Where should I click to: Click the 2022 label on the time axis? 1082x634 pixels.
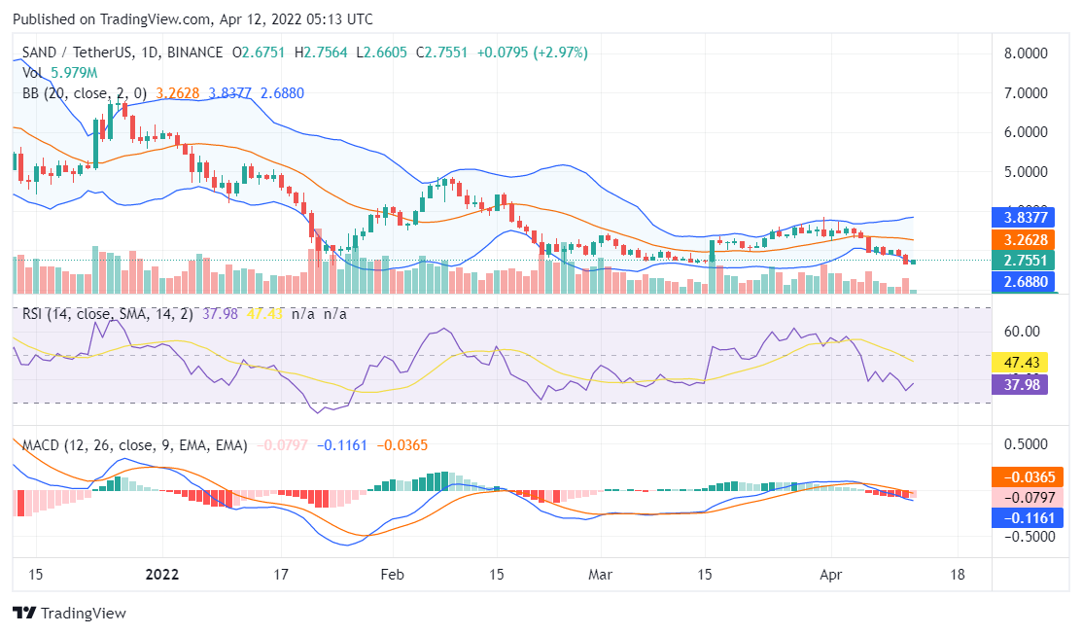160,575
